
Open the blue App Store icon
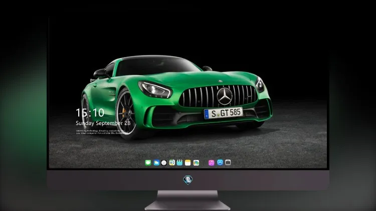click(x=220, y=162)
